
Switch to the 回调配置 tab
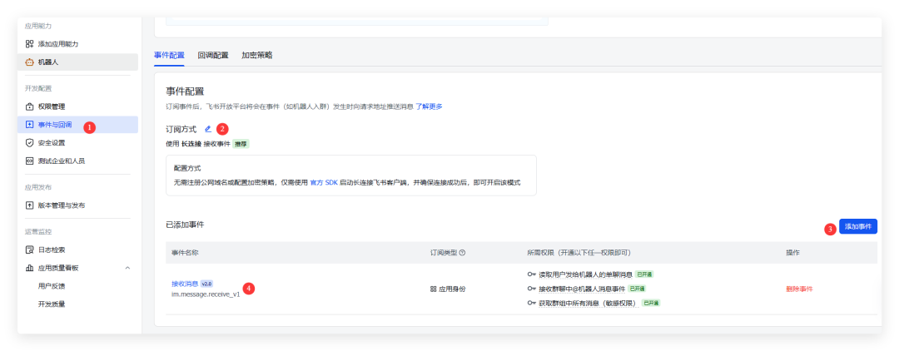[x=213, y=56]
